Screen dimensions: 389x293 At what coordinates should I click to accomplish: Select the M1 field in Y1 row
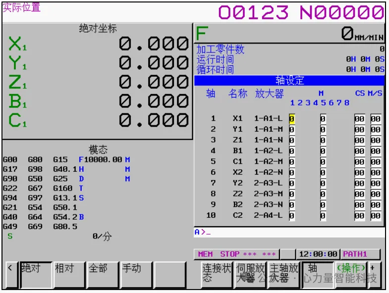(292, 129)
